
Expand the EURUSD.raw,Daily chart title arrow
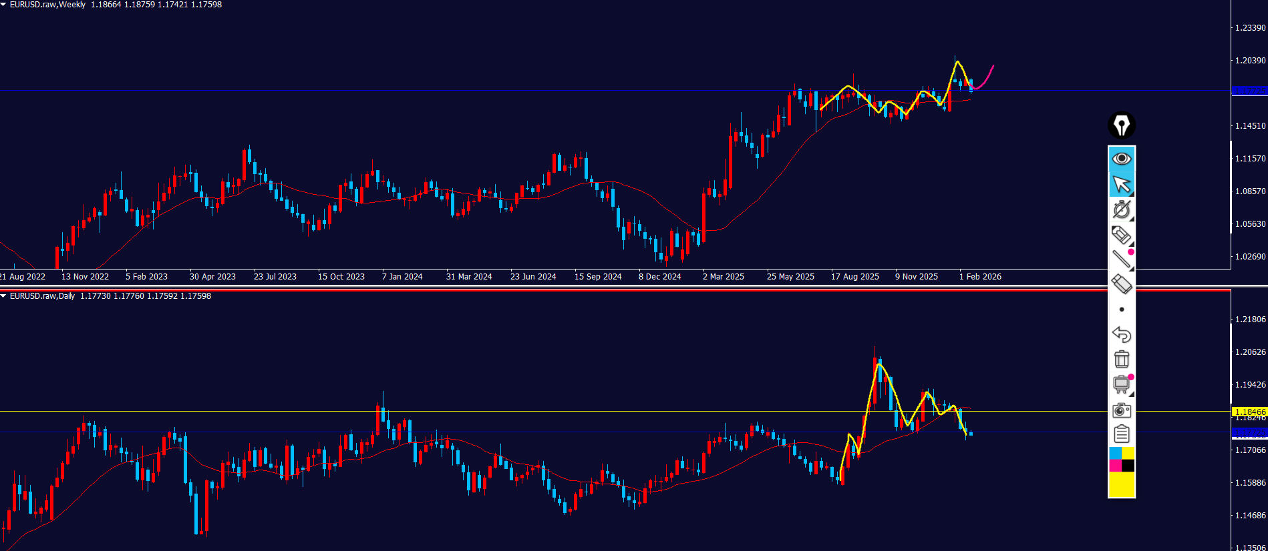[x=4, y=296]
